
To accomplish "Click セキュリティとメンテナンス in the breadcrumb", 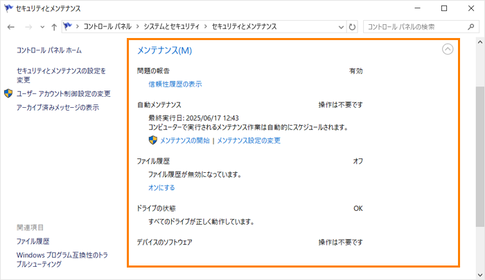I will pos(244,26).
